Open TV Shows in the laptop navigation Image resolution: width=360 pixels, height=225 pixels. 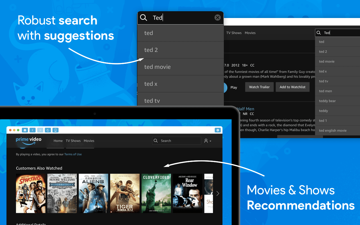click(73, 141)
